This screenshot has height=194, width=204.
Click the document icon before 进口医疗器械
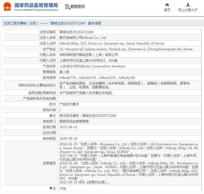pyautogui.click(x=5, y=23)
